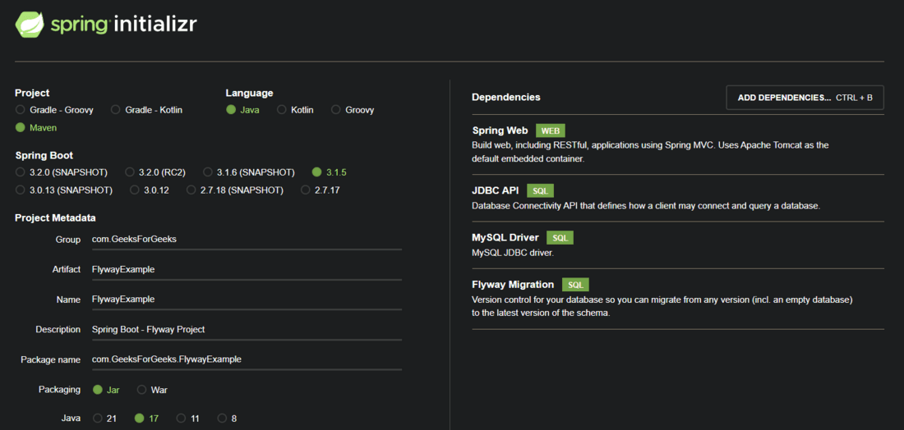Click the Description field
904x430 pixels.
(x=247, y=329)
